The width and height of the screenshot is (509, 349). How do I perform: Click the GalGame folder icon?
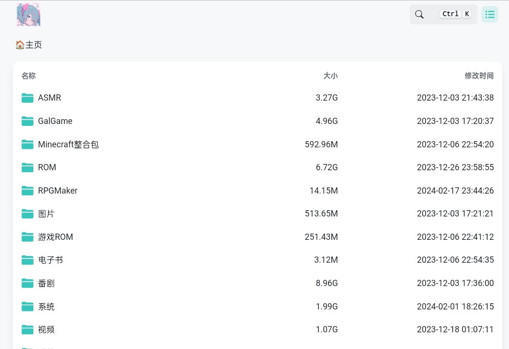coord(27,121)
